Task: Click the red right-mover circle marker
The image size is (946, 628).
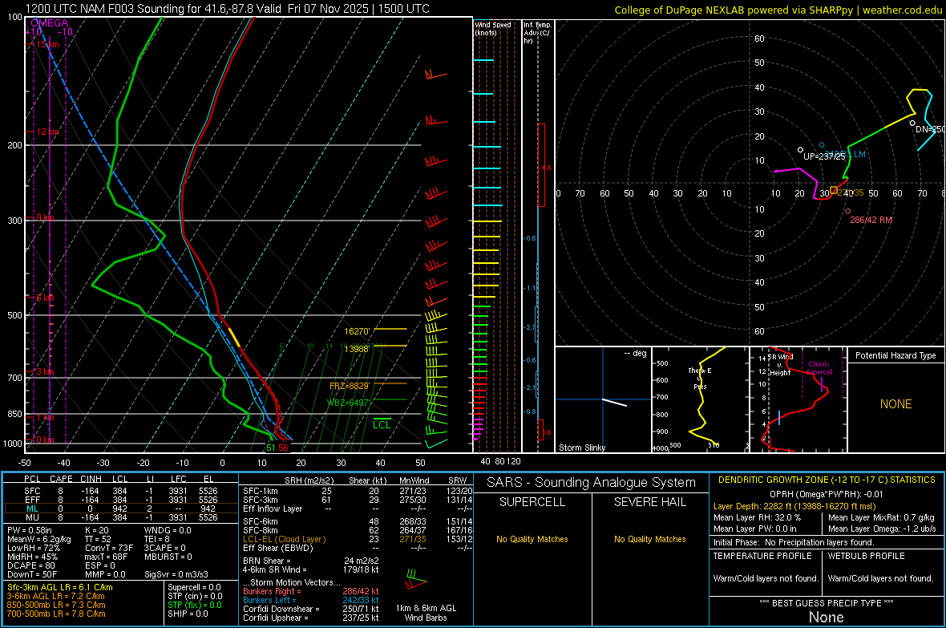Action: (x=847, y=212)
